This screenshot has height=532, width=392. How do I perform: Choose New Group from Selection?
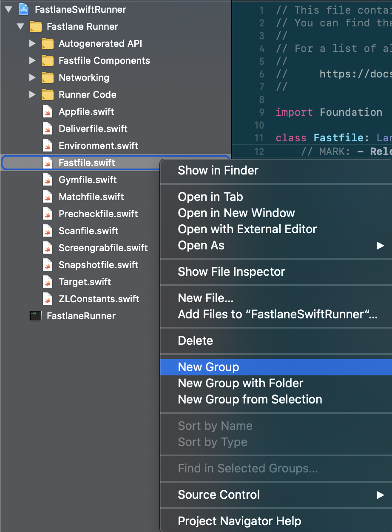(x=276, y=400)
